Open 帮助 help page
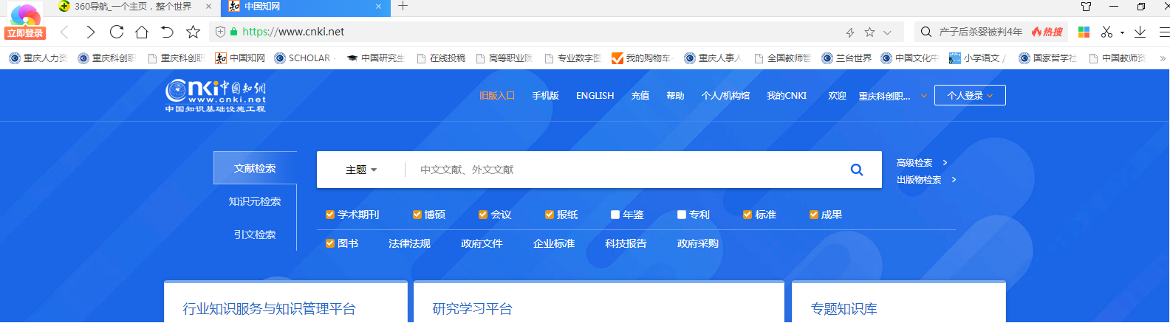The height and width of the screenshot is (323, 1170). click(675, 96)
